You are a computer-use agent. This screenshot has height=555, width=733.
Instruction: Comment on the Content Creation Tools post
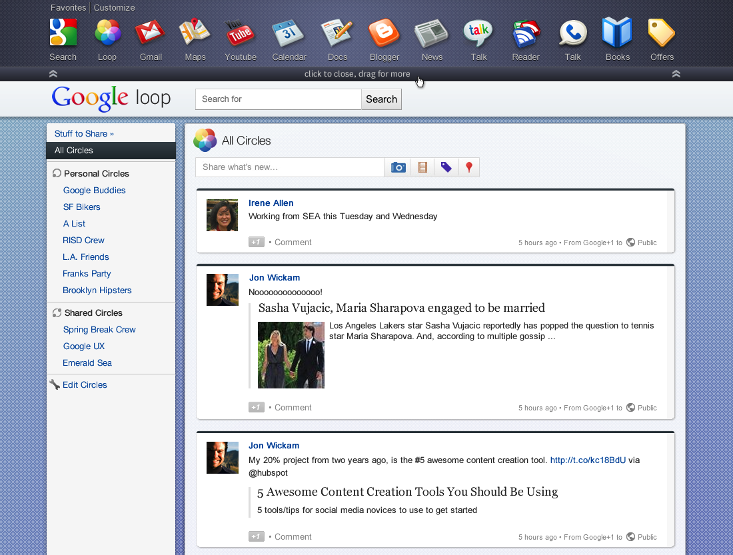[x=293, y=537]
